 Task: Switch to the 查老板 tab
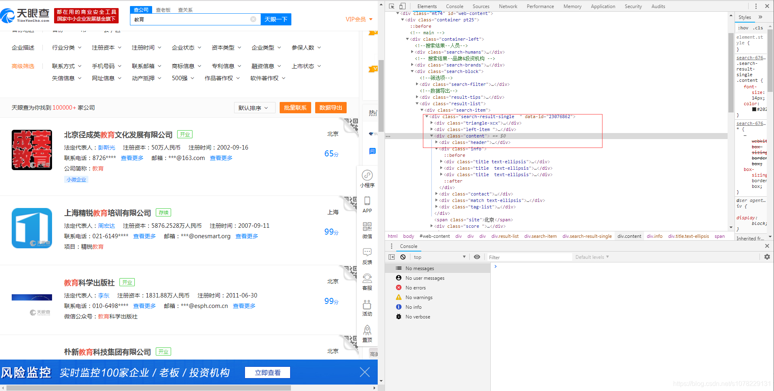(x=163, y=10)
